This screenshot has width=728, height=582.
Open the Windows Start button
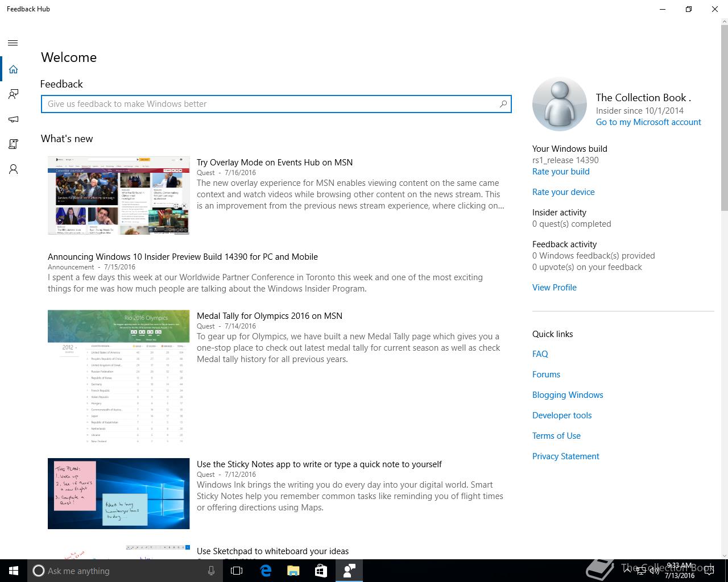pos(14,571)
